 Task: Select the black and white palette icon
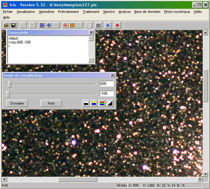(86, 103)
